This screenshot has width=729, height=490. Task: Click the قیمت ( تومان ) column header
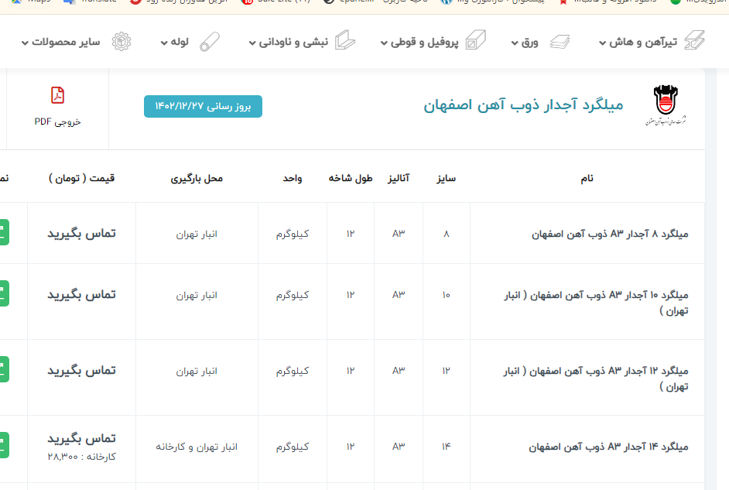pos(81,178)
